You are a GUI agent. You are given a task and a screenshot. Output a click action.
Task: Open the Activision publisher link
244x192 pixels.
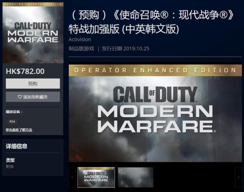(80, 39)
